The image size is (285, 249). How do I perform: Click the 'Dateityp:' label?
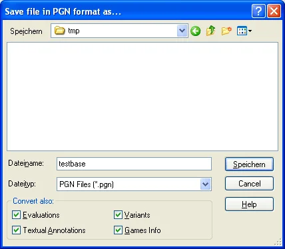pyautogui.click(x=22, y=184)
